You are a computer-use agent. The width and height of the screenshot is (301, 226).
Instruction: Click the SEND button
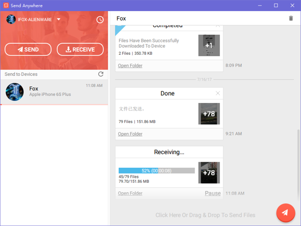click(x=28, y=49)
